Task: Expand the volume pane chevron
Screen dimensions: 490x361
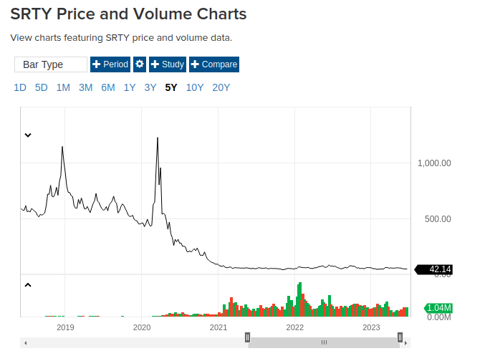Action: [x=28, y=284]
